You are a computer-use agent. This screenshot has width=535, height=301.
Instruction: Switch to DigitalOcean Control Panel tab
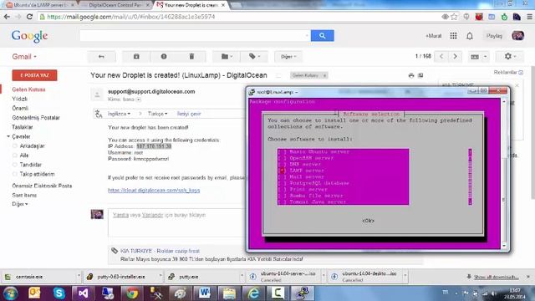point(115,5)
